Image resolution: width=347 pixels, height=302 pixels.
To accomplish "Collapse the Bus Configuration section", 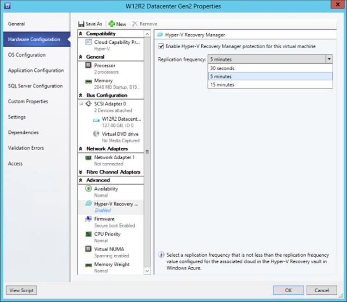I will coord(81,95).
